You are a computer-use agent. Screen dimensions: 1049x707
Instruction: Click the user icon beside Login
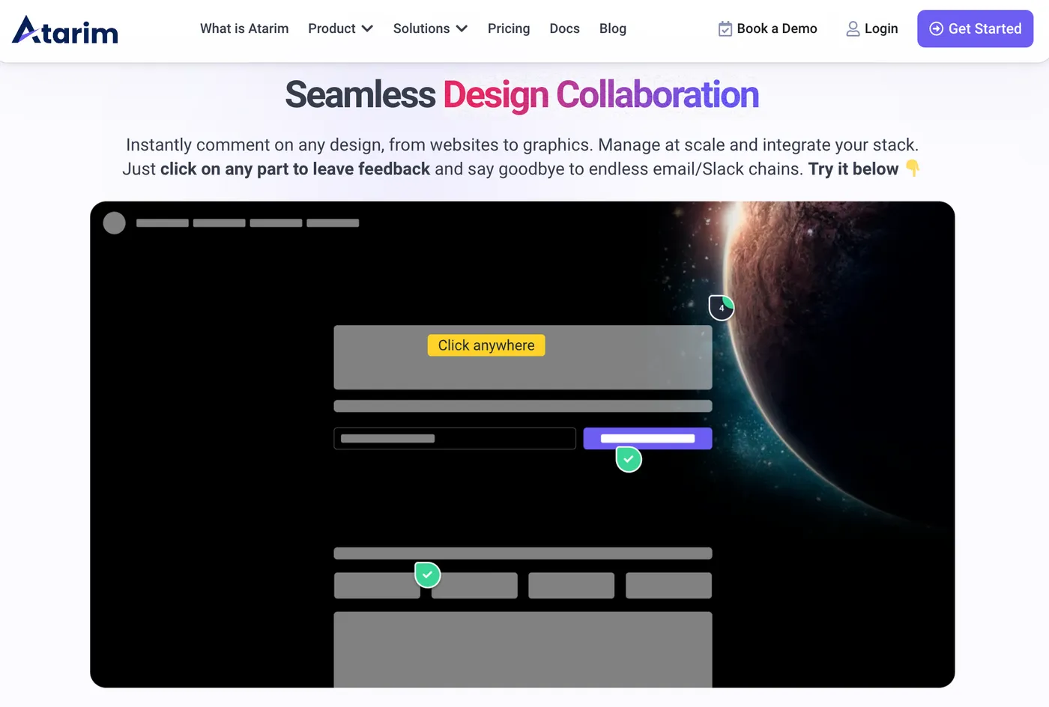click(853, 29)
